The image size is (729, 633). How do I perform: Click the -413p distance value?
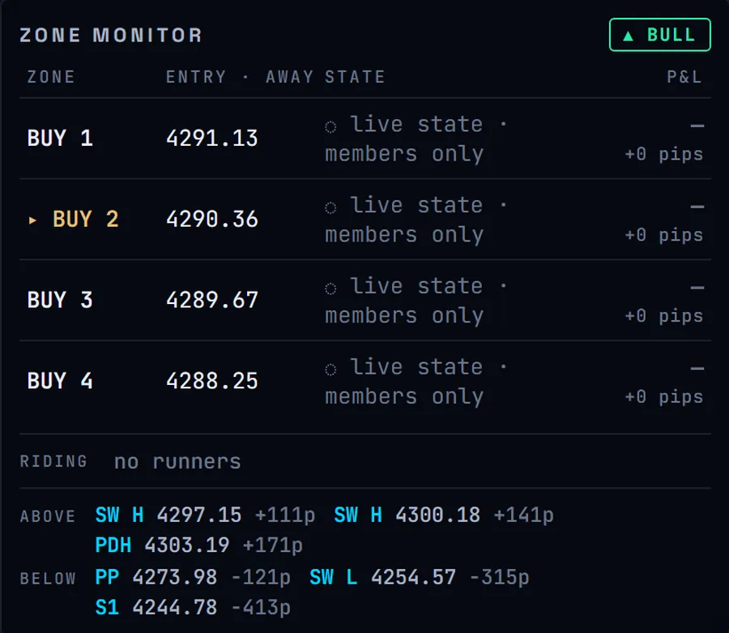click(261, 609)
